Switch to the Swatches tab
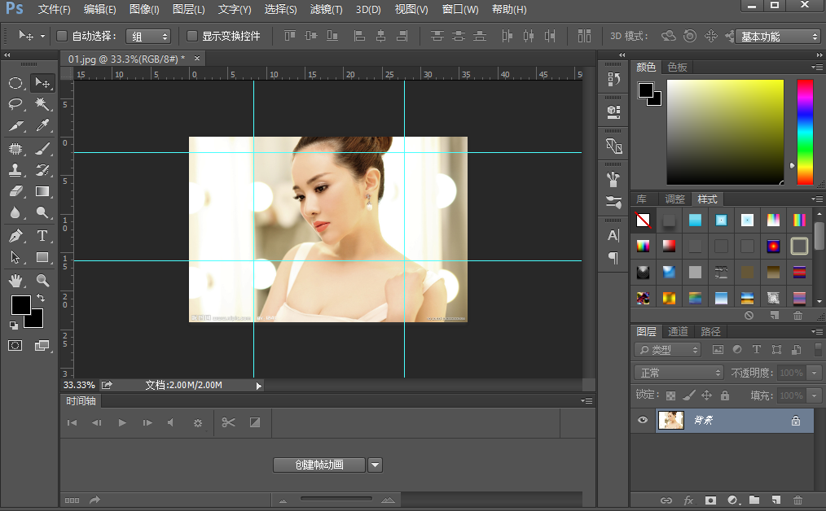The height and width of the screenshot is (511, 826). 677,67
